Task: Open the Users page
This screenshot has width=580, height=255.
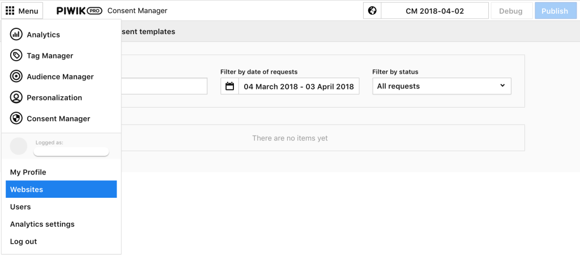Action: point(20,206)
